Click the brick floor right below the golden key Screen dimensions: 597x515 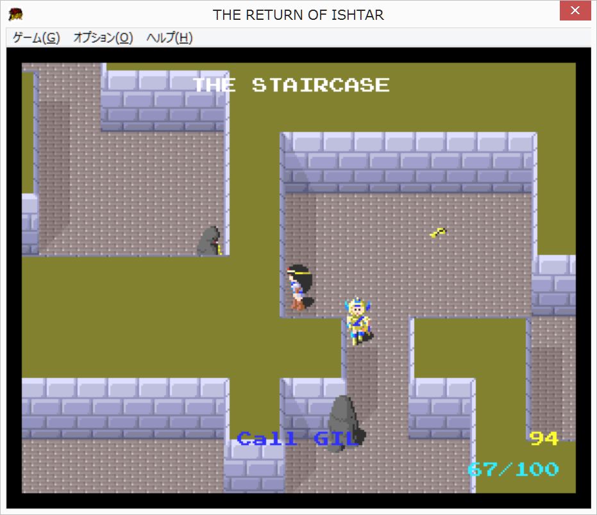(x=439, y=263)
